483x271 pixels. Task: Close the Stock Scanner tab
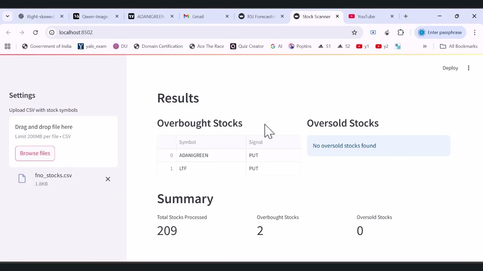point(337,17)
